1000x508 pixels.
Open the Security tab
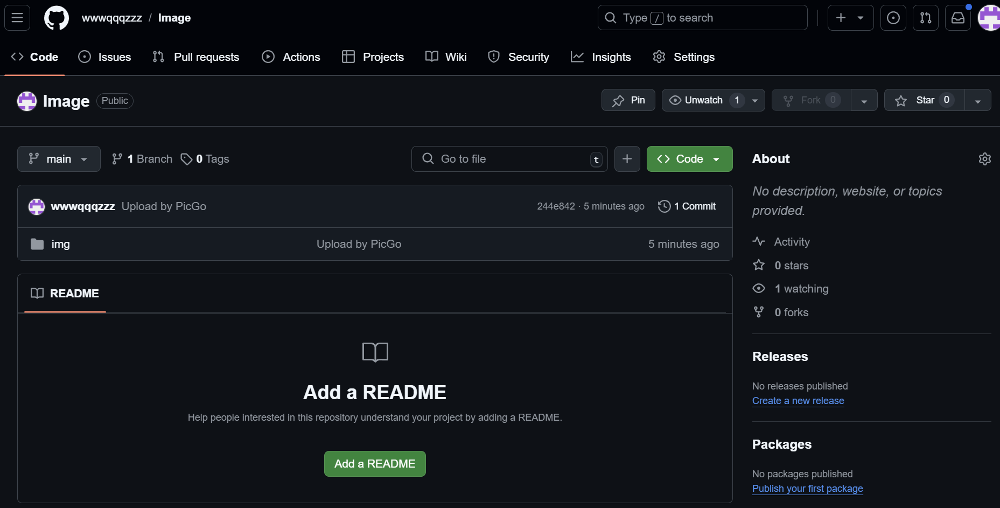coord(518,57)
